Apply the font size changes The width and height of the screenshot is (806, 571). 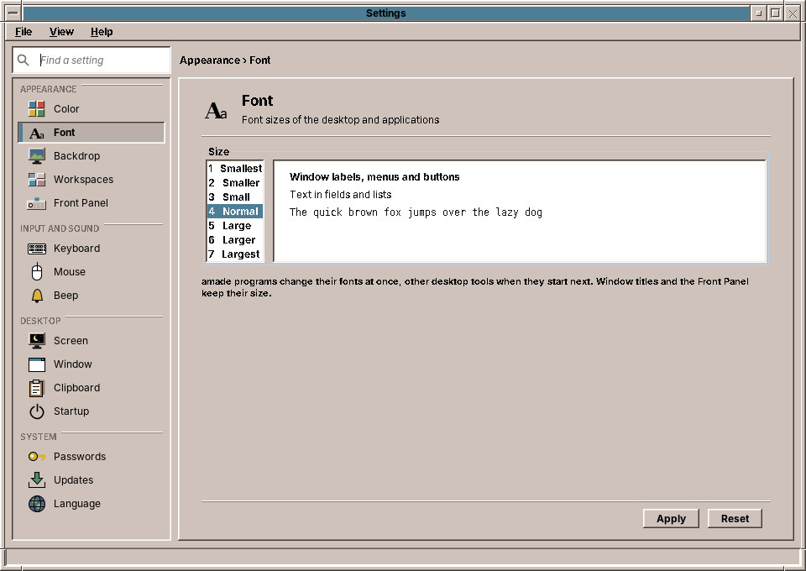671,519
